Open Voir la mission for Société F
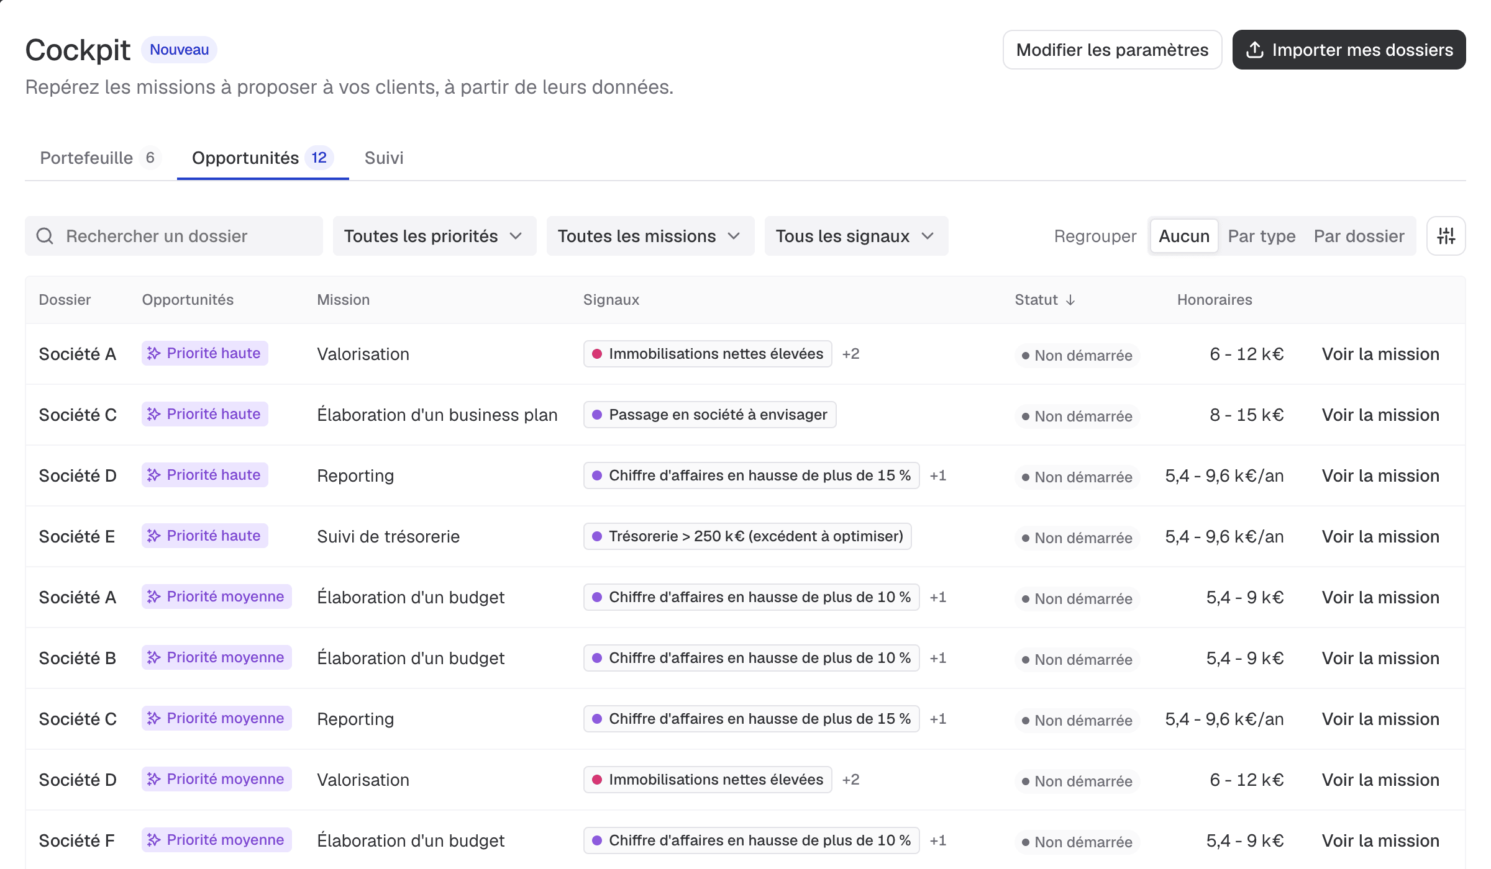Screen dimensions: 1491x869 coord(1380,840)
